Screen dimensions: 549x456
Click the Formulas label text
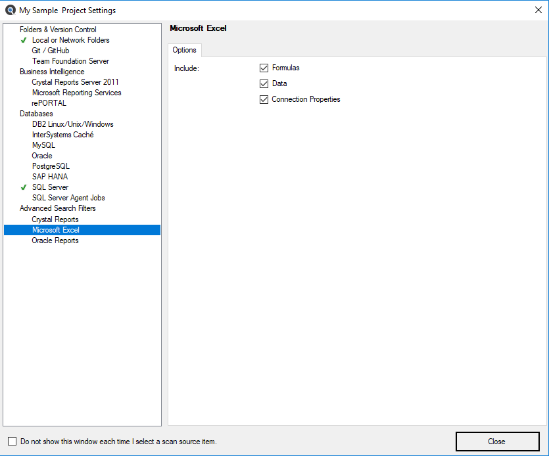pyautogui.click(x=286, y=68)
